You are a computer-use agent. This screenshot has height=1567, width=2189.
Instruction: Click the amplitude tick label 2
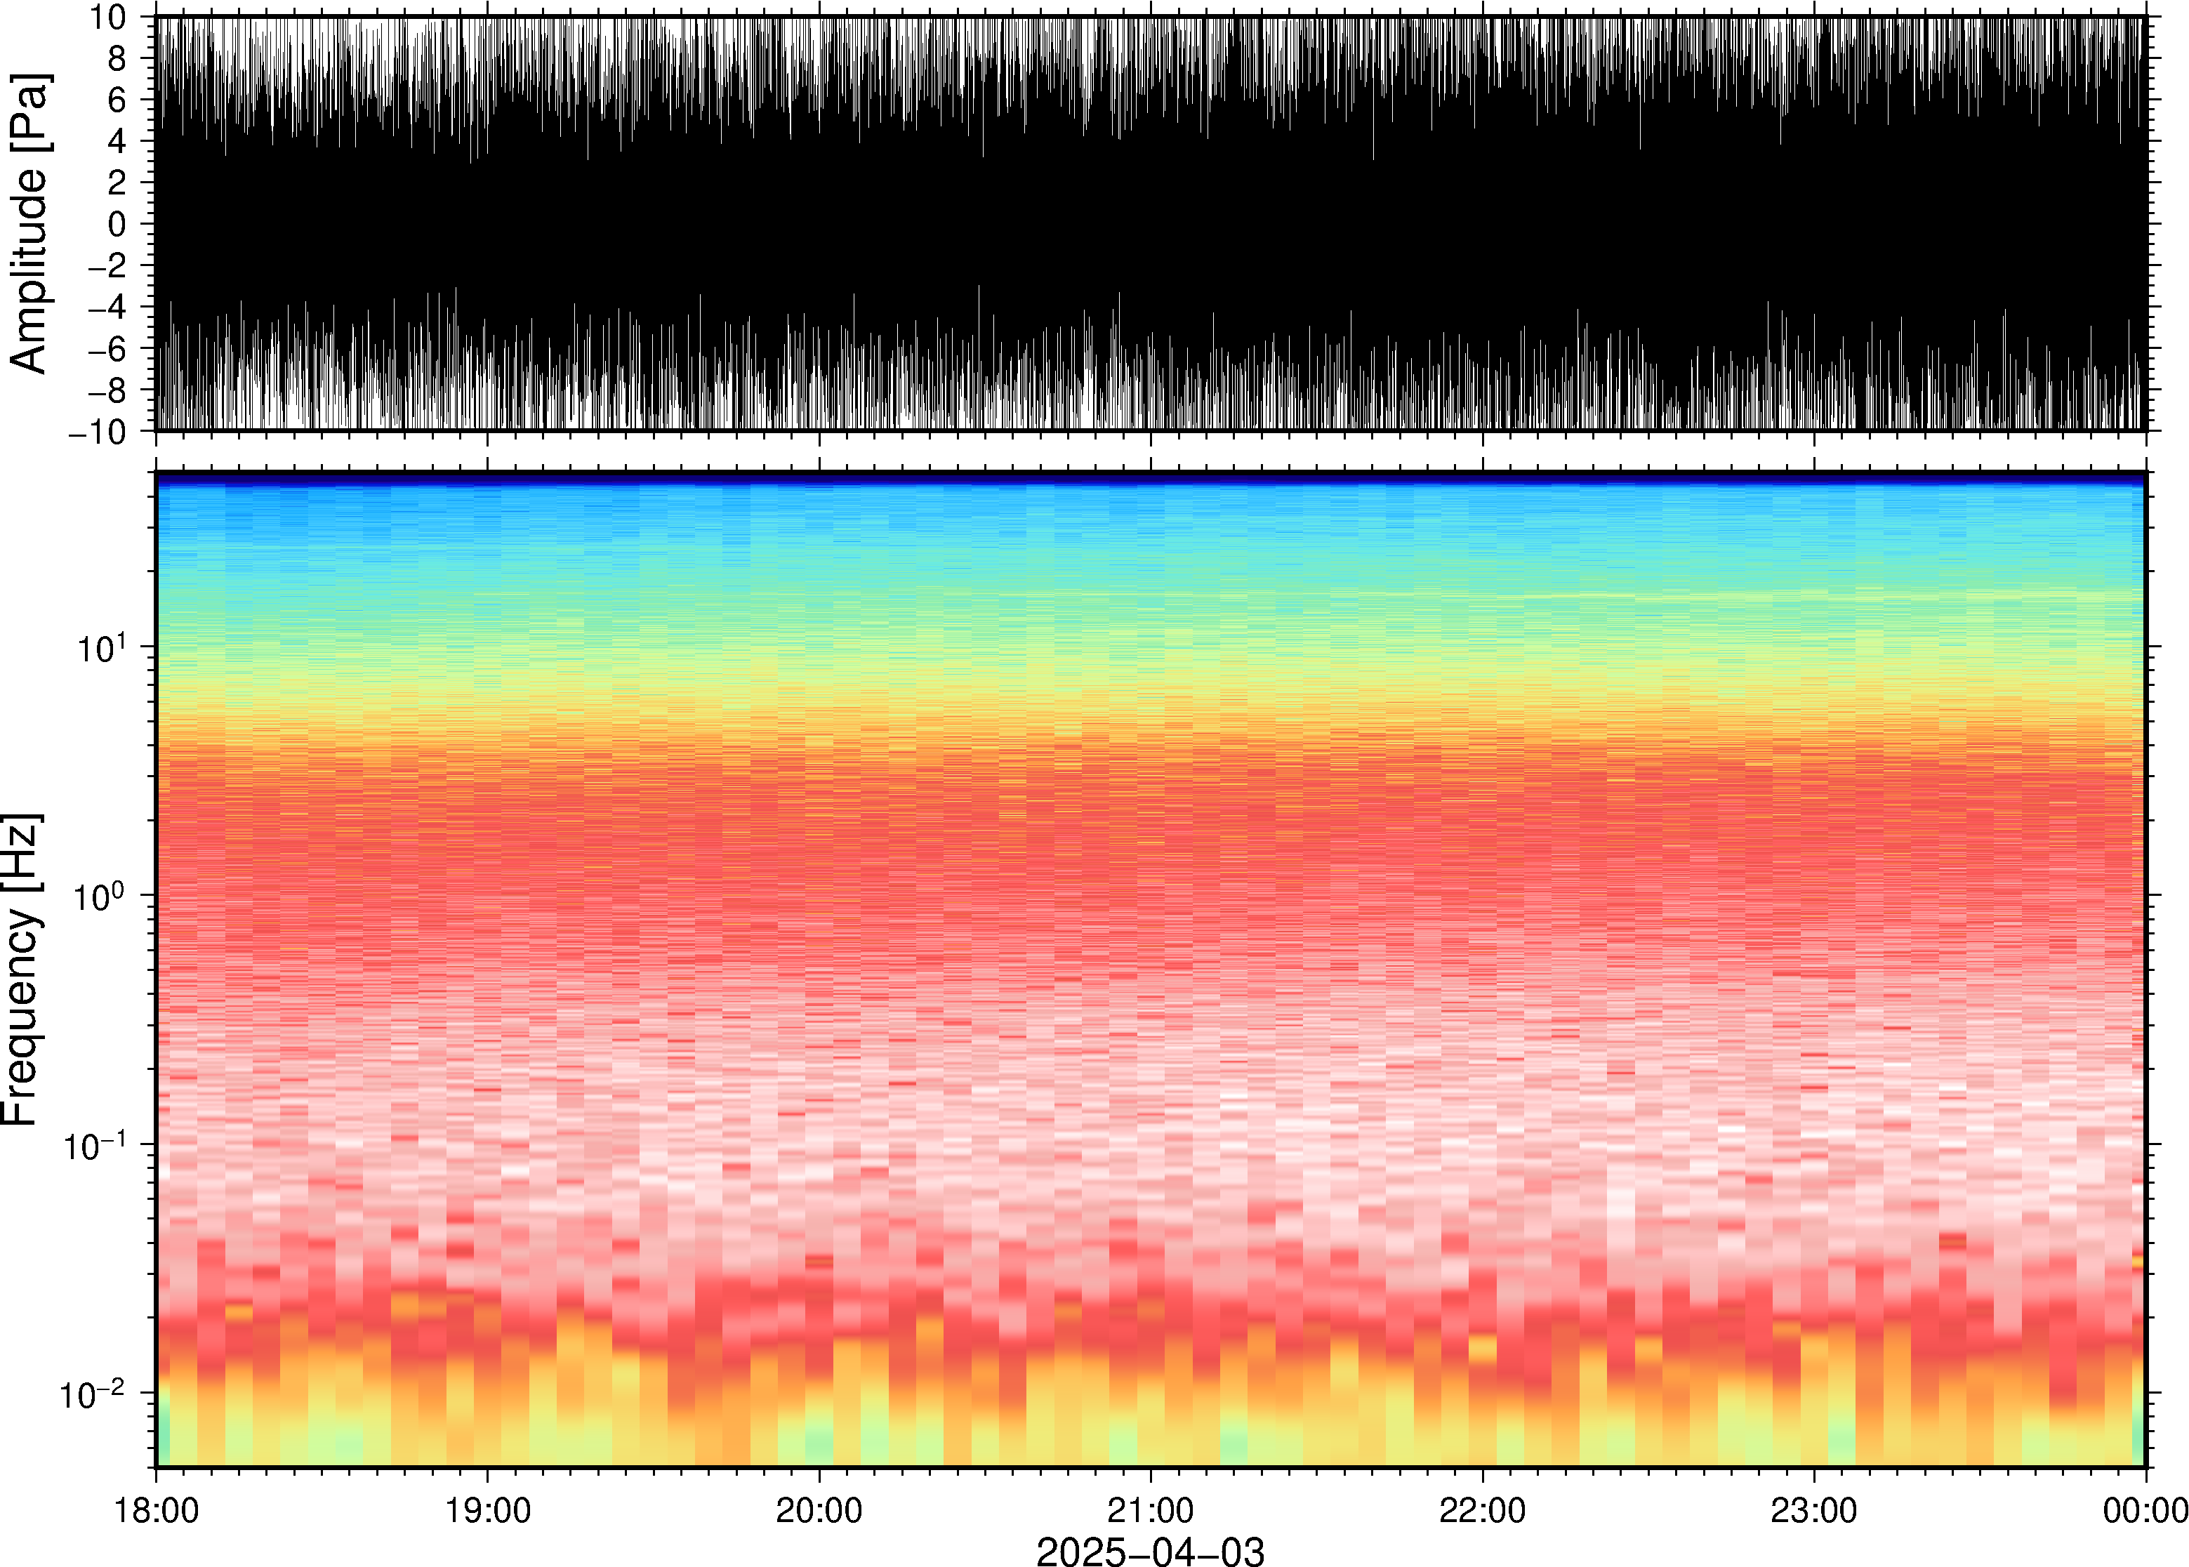click(118, 183)
